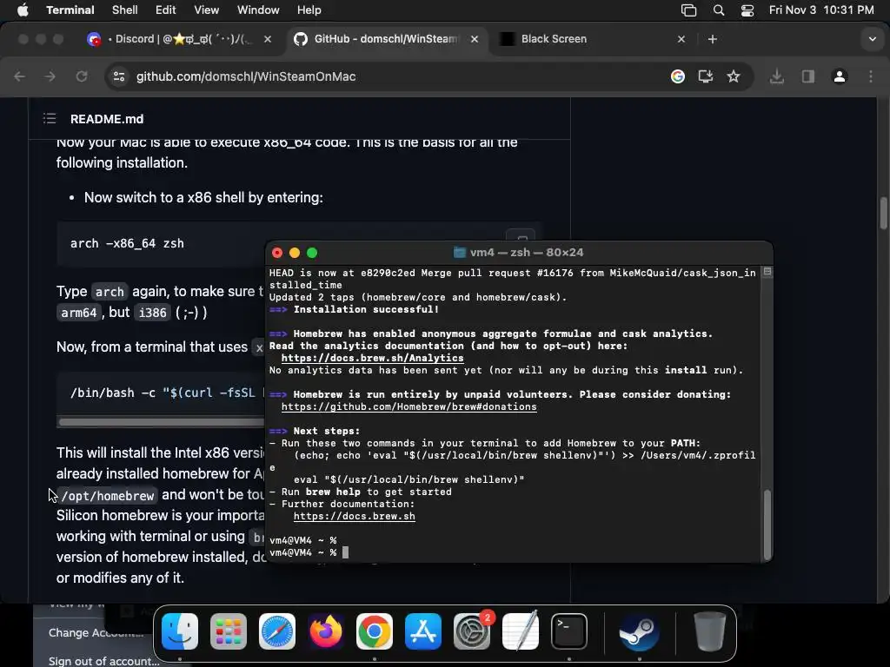This screenshot has width=890, height=667.
Task: Click the browser page vertical scrollbar
Action: [884, 214]
